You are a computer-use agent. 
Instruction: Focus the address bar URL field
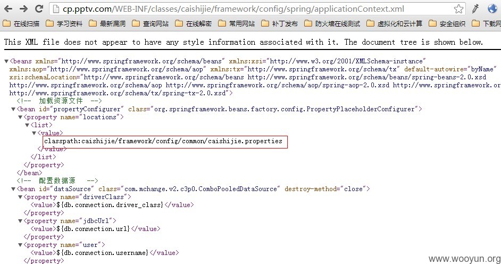tap(257, 9)
